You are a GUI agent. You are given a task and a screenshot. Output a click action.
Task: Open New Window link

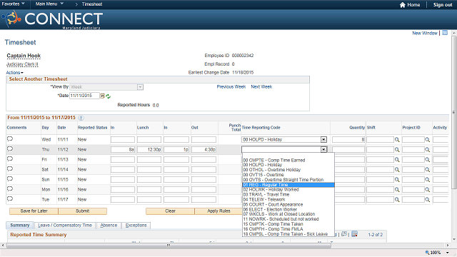pos(425,34)
